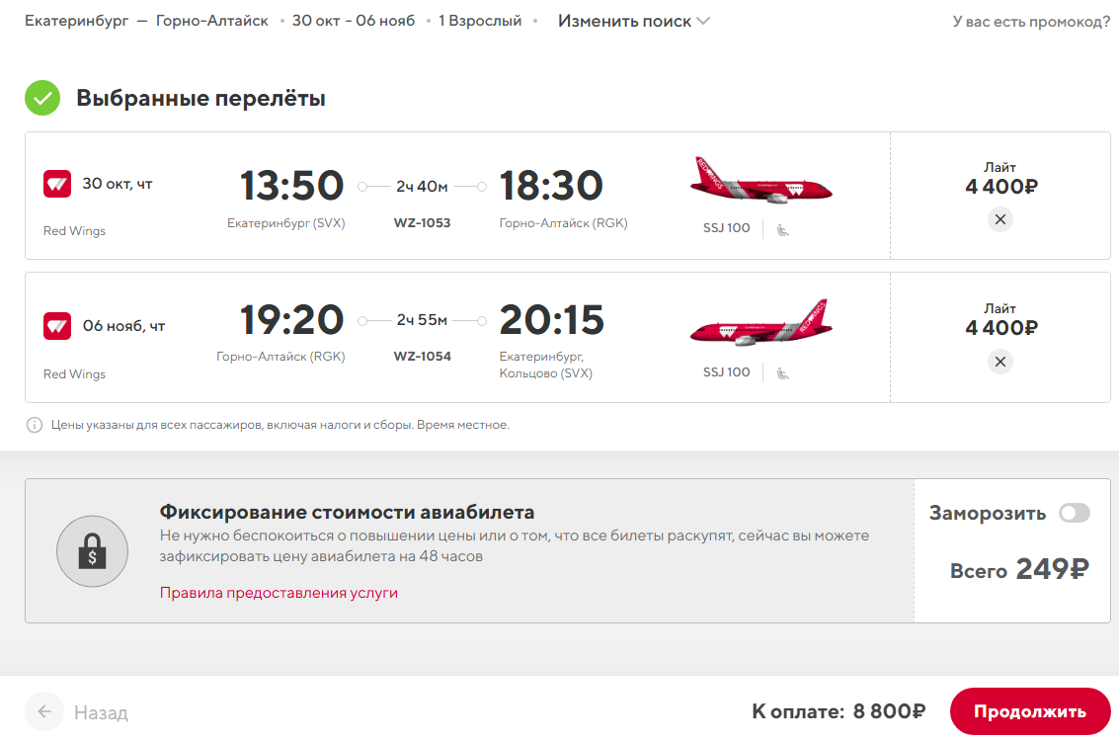Click the Продолжить button
Viewport: 1119px width, 741px height.
[x=1030, y=711]
